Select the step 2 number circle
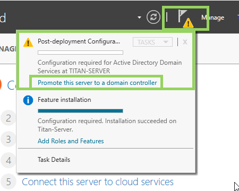The width and height of the screenshot is (239, 191). coord(8,118)
